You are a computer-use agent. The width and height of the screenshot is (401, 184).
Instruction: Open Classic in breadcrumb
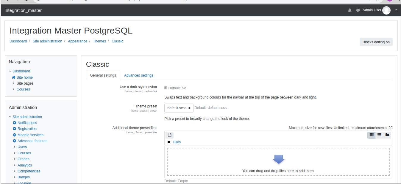pos(117,41)
